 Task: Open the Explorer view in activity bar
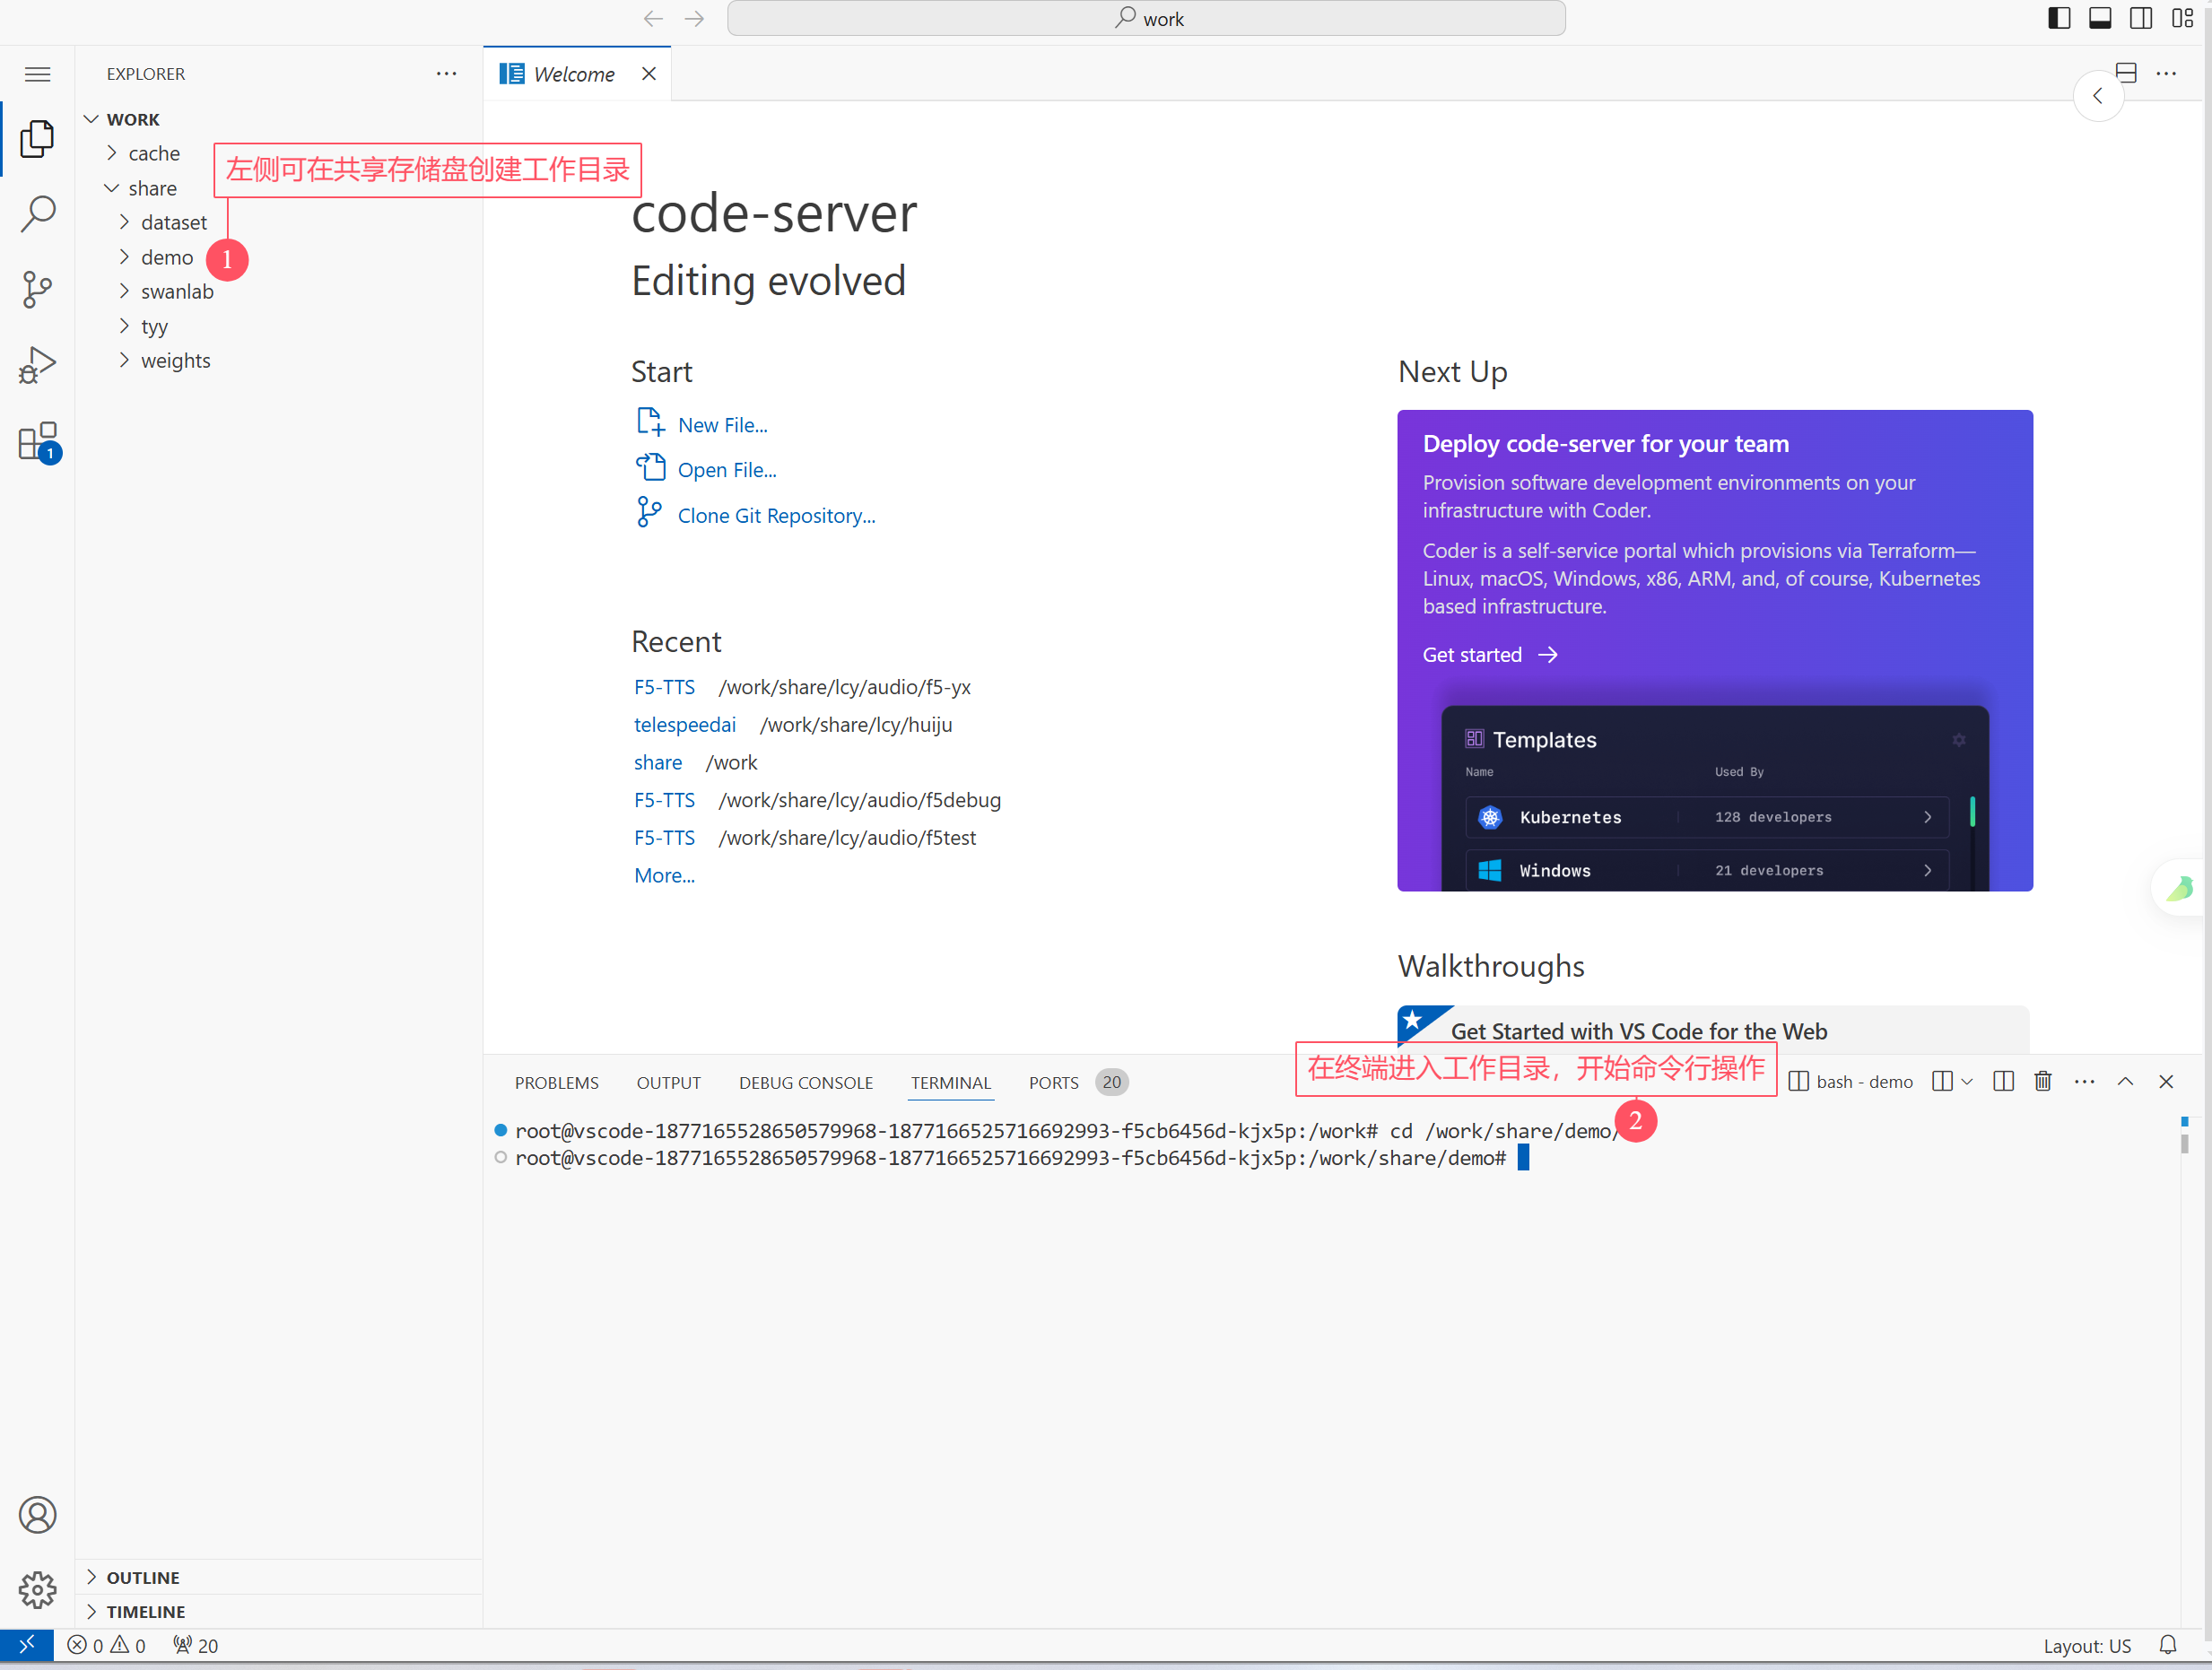point(37,138)
